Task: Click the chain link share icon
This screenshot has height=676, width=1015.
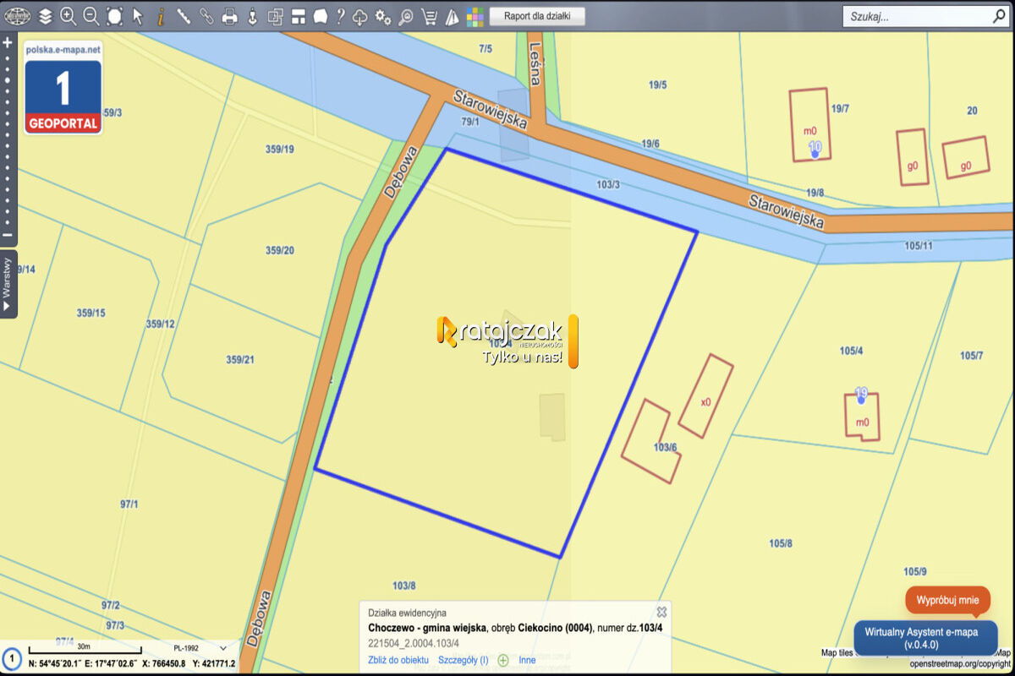Action: (206, 16)
